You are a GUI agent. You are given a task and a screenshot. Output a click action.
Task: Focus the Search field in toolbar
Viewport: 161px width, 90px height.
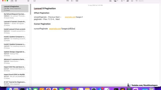point(147,1)
